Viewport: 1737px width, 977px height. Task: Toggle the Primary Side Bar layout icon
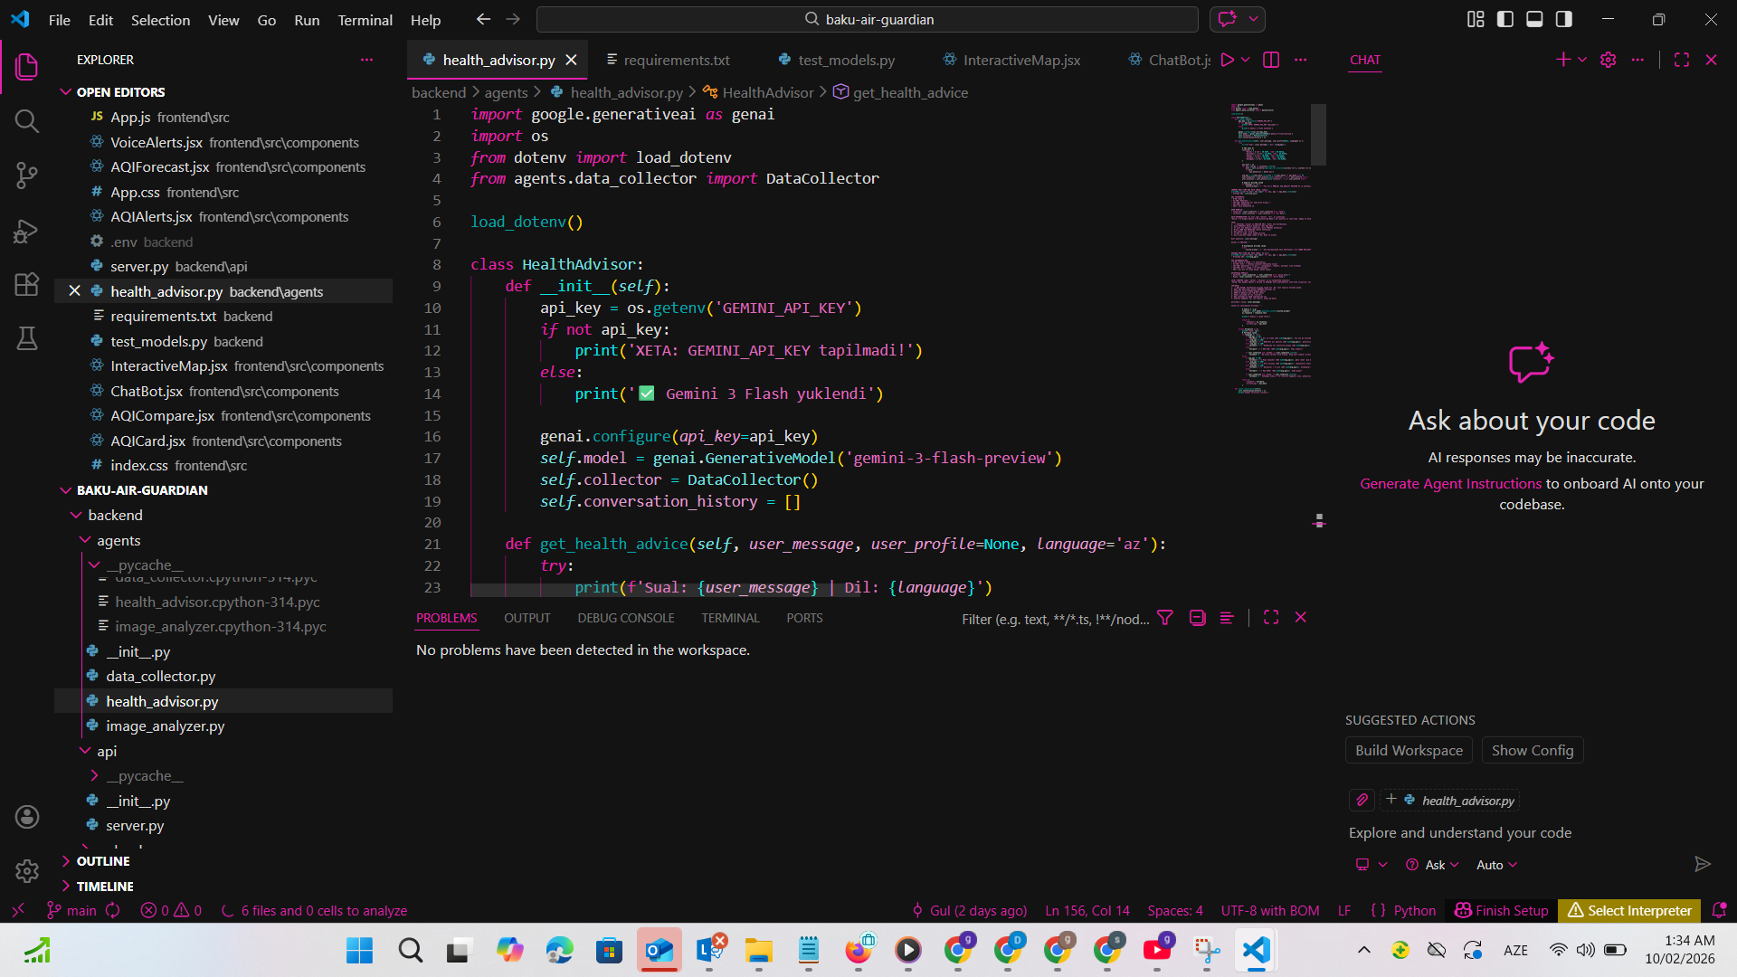pyautogui.click(x=1505, y=19)
